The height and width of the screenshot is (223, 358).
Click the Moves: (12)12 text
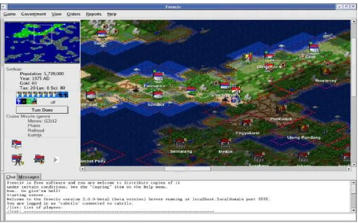42,121
